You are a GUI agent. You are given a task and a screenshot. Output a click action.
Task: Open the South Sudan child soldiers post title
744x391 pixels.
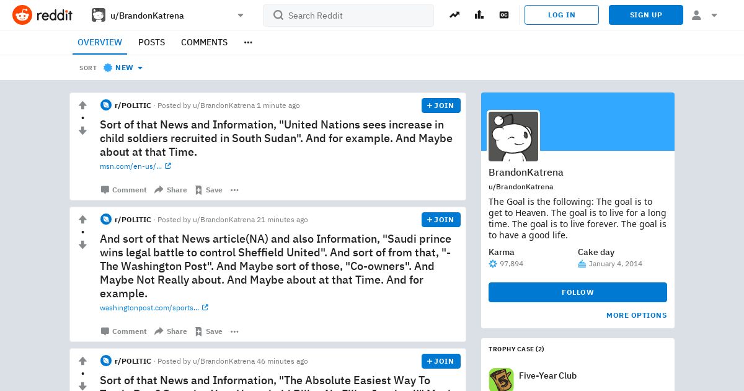point(276,138)
